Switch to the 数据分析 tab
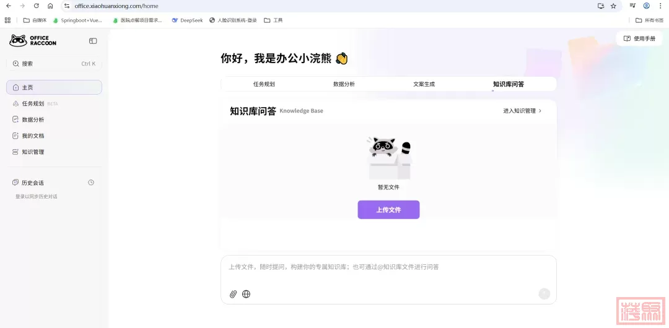This screenshot has width=669, height=328. (344, 84)
